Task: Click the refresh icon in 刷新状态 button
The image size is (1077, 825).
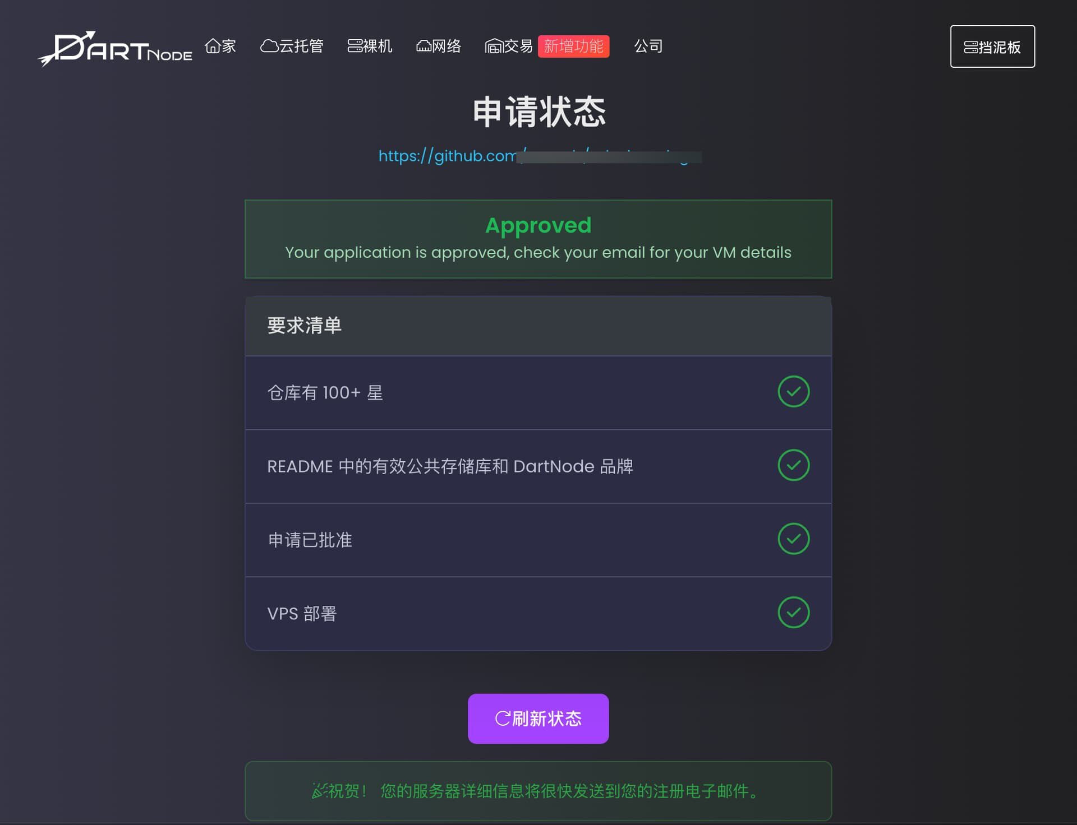Action: click(503, 719)
